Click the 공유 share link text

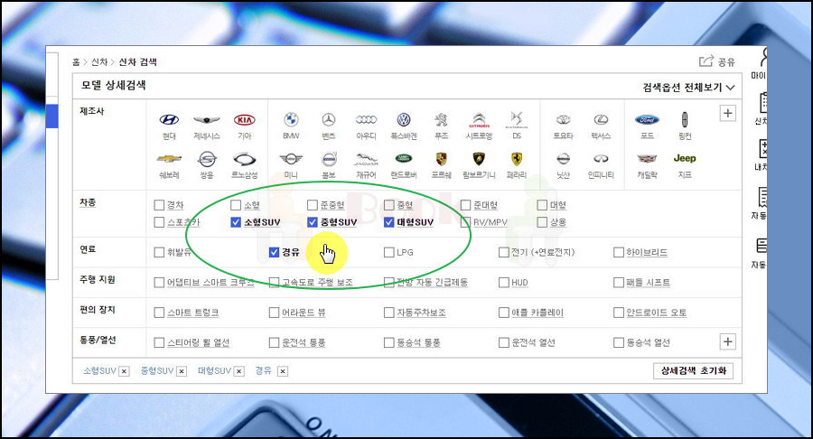click(x=726, y=62)
